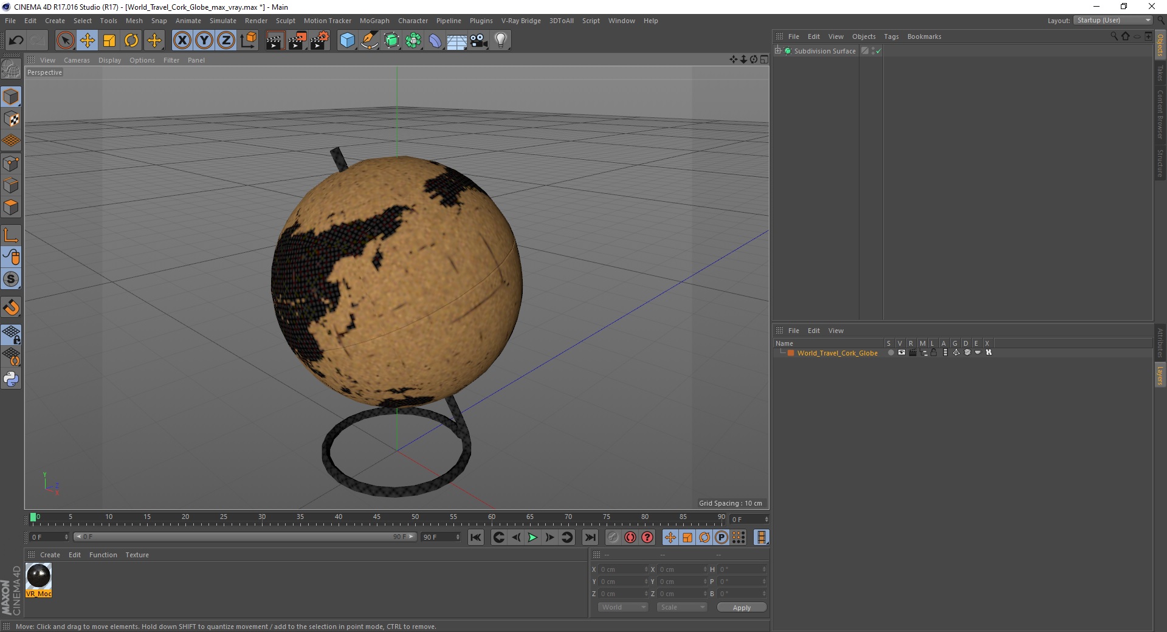Screen dimensions: 1167x632
Task: Click the Make Editable icon
Action: pyautogui.click(x=11, y=69)
